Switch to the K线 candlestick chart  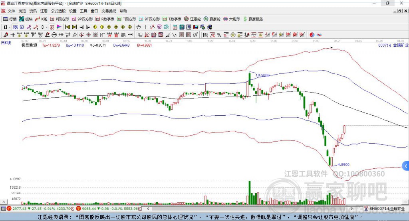(41, 19)
